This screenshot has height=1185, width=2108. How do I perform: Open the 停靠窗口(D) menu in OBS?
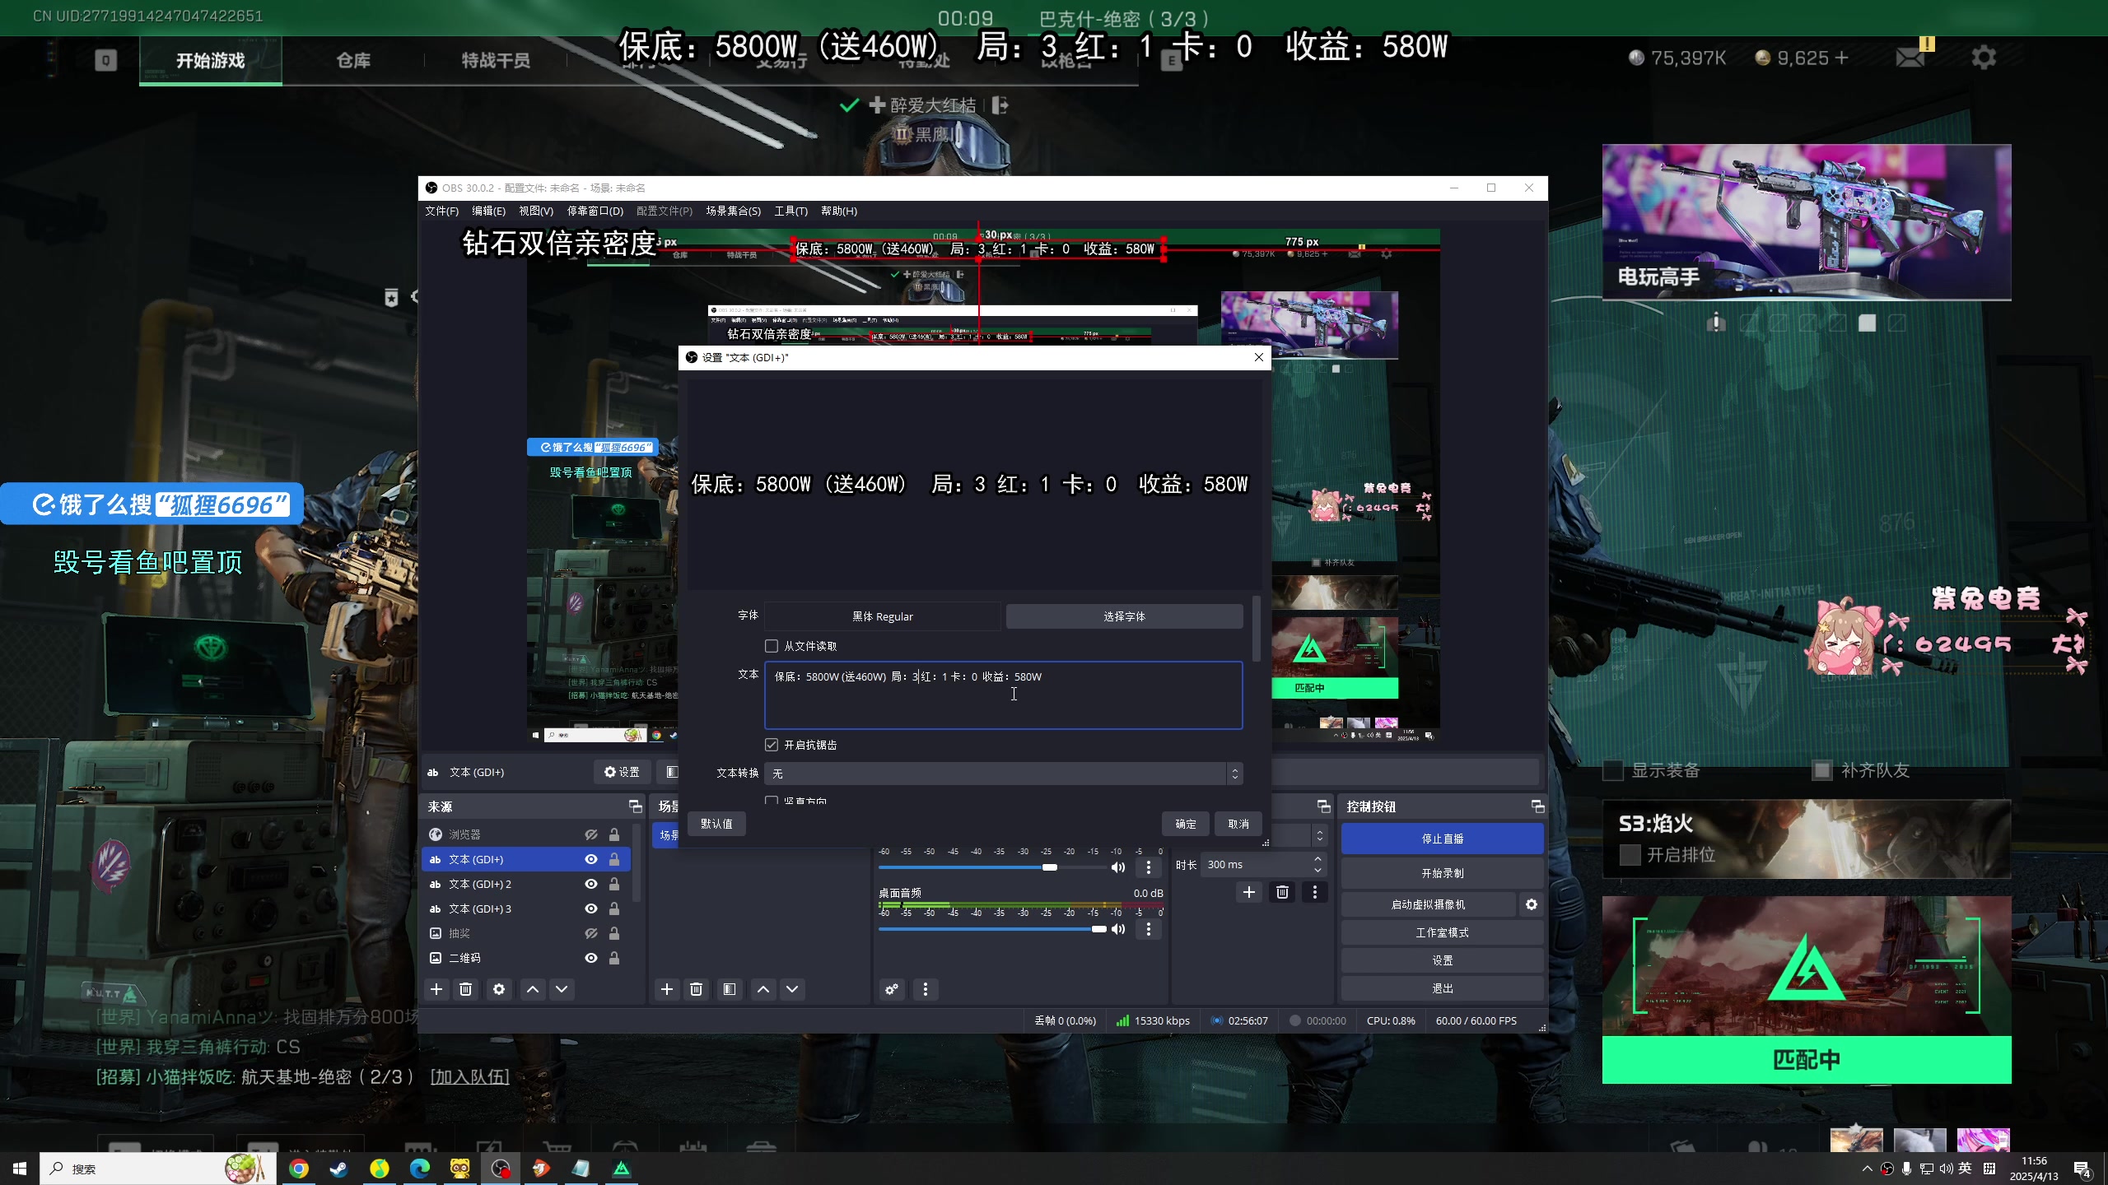(x=595, y=211)
